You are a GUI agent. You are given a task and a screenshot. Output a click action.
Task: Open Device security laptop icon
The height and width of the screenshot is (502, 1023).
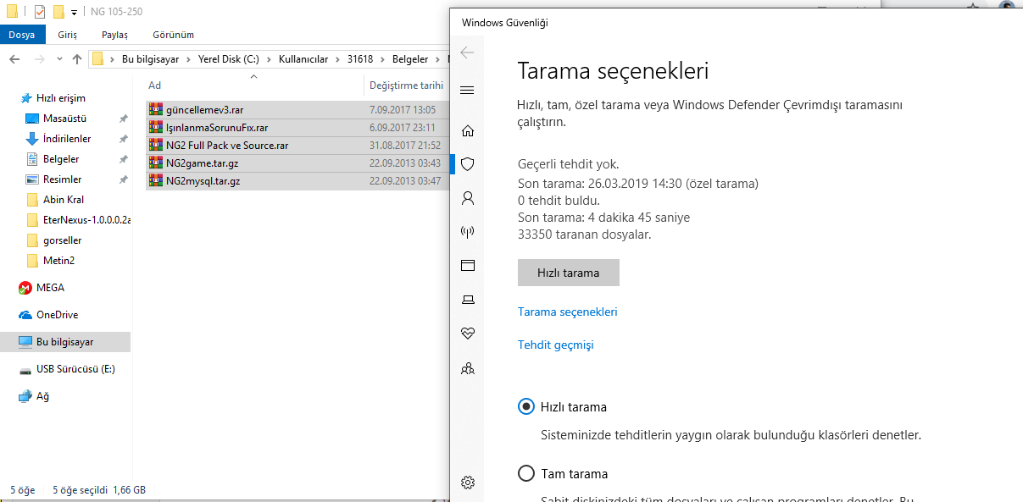pos(467,300)
